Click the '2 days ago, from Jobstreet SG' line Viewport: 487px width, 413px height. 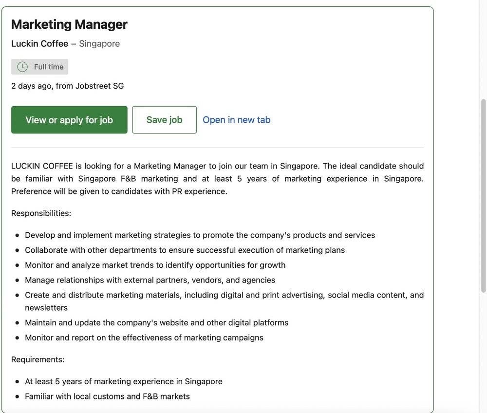(68, 86)
